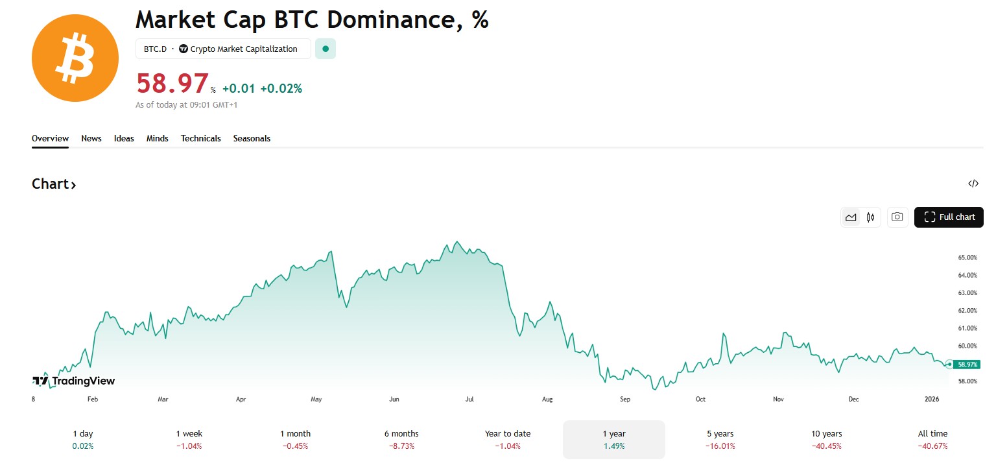The height and width of the screenshot is (467, 996).
Task: Select the 1 day time range
Action: pos(83,439)
